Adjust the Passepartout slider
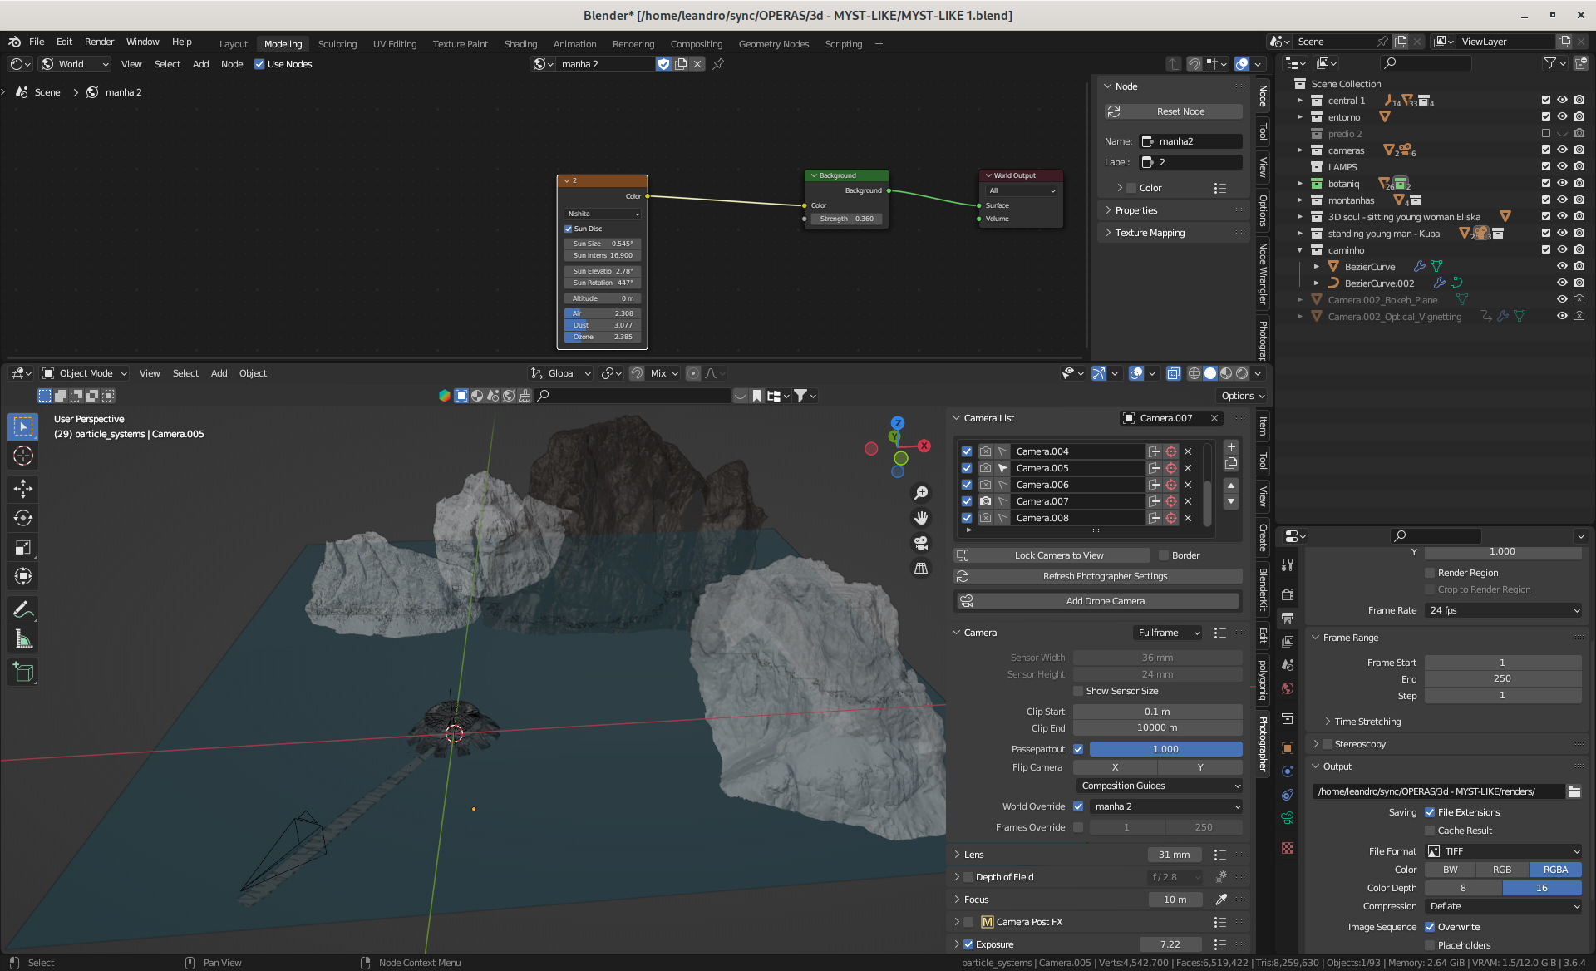Screen dimensions: 1596x971 [1165, 749]
